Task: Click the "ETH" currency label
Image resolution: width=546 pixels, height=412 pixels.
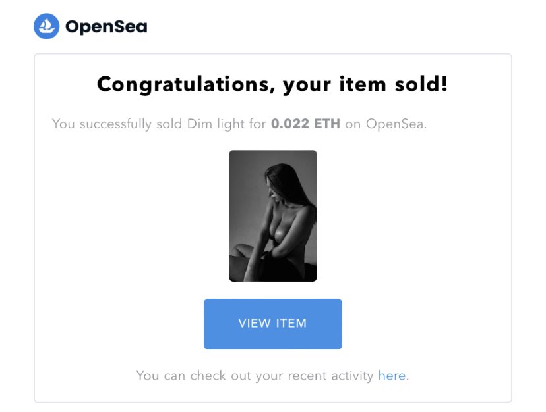Action: pos(327,124)
